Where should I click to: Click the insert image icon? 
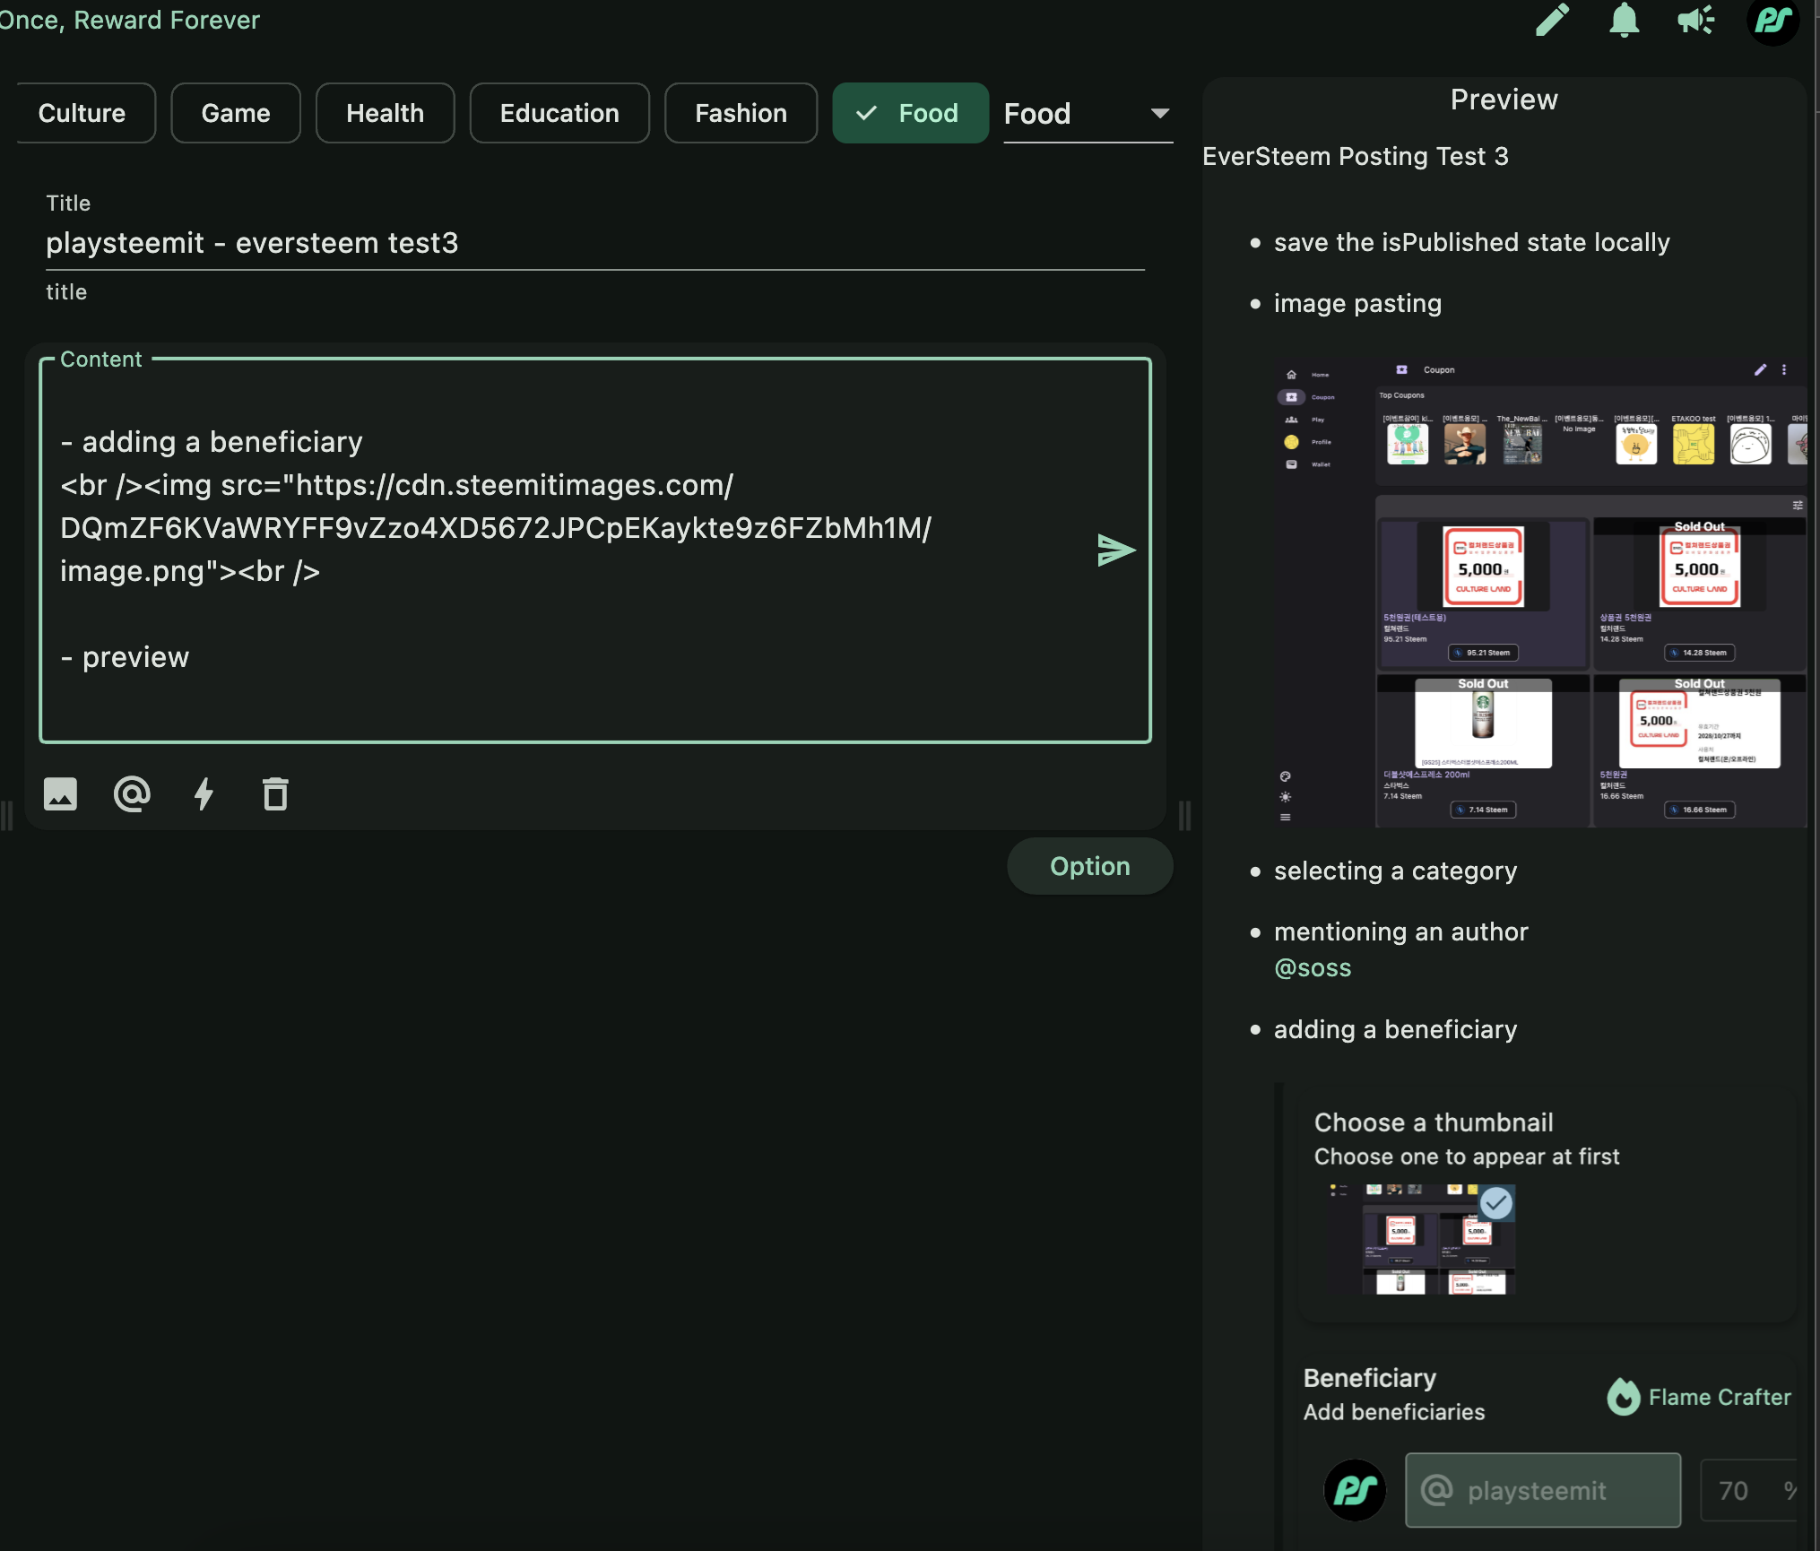[61, 793]
